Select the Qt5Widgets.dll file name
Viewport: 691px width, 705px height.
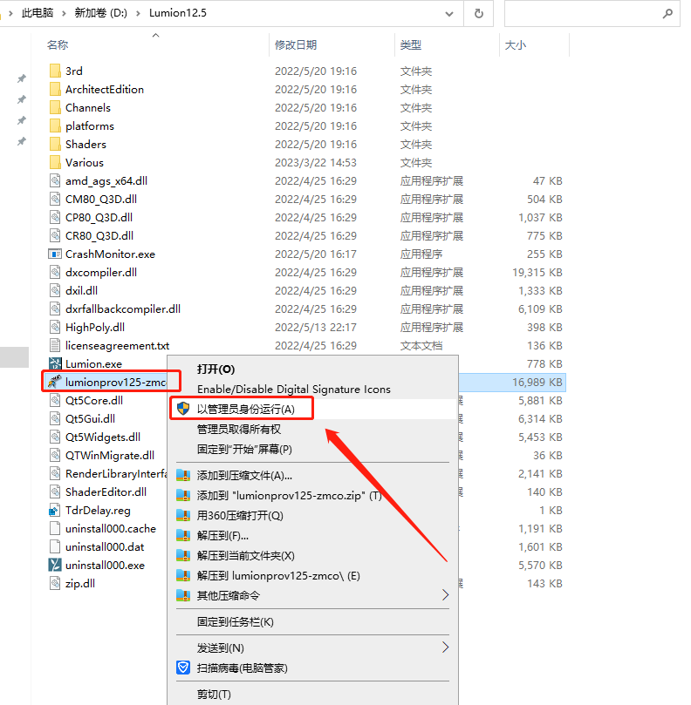(x=103, y=437)
